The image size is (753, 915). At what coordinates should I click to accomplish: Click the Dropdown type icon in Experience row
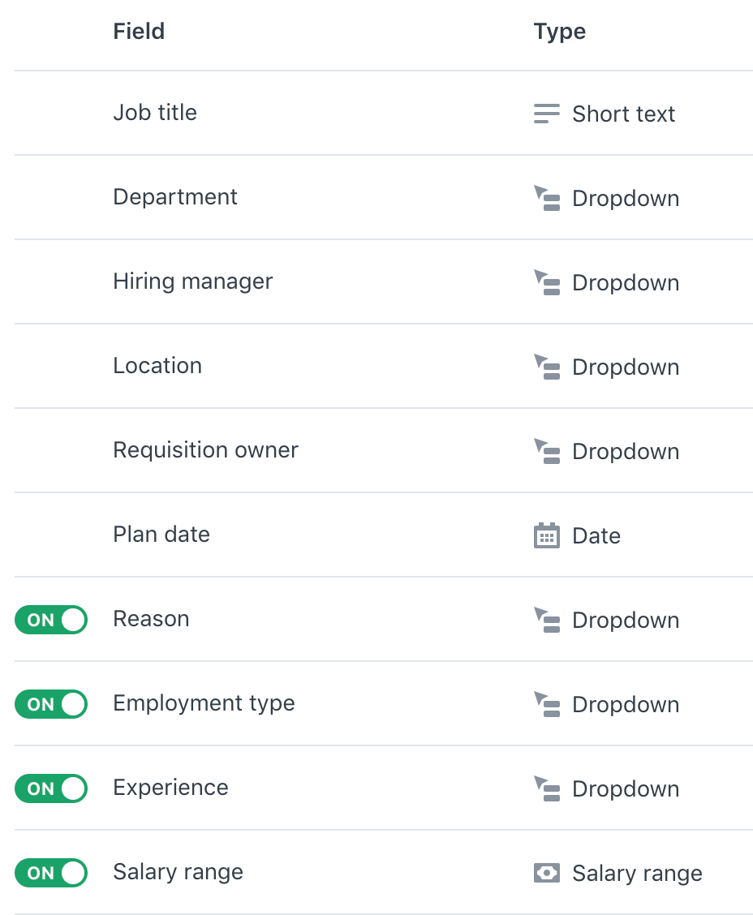(547, 789)
